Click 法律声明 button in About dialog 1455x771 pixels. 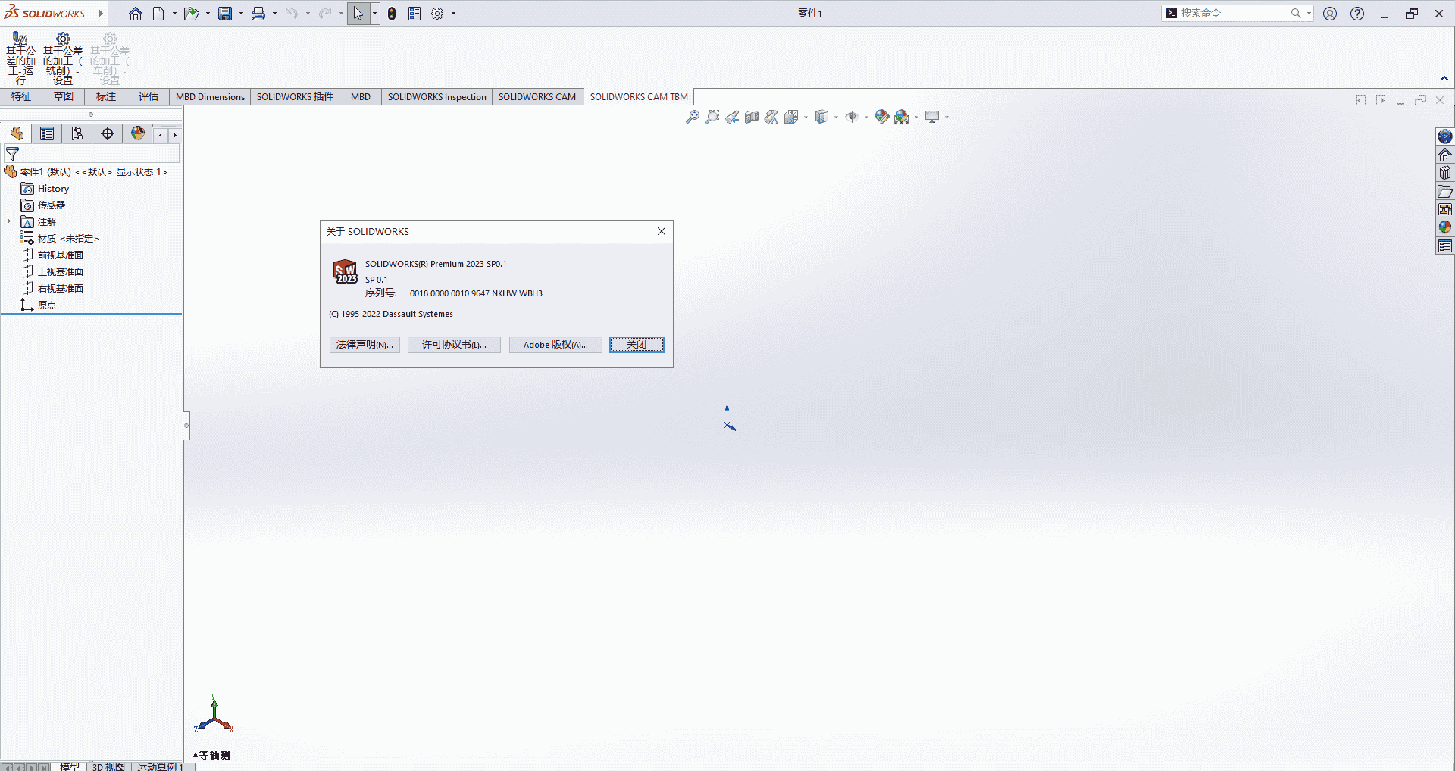click(365, 345)
